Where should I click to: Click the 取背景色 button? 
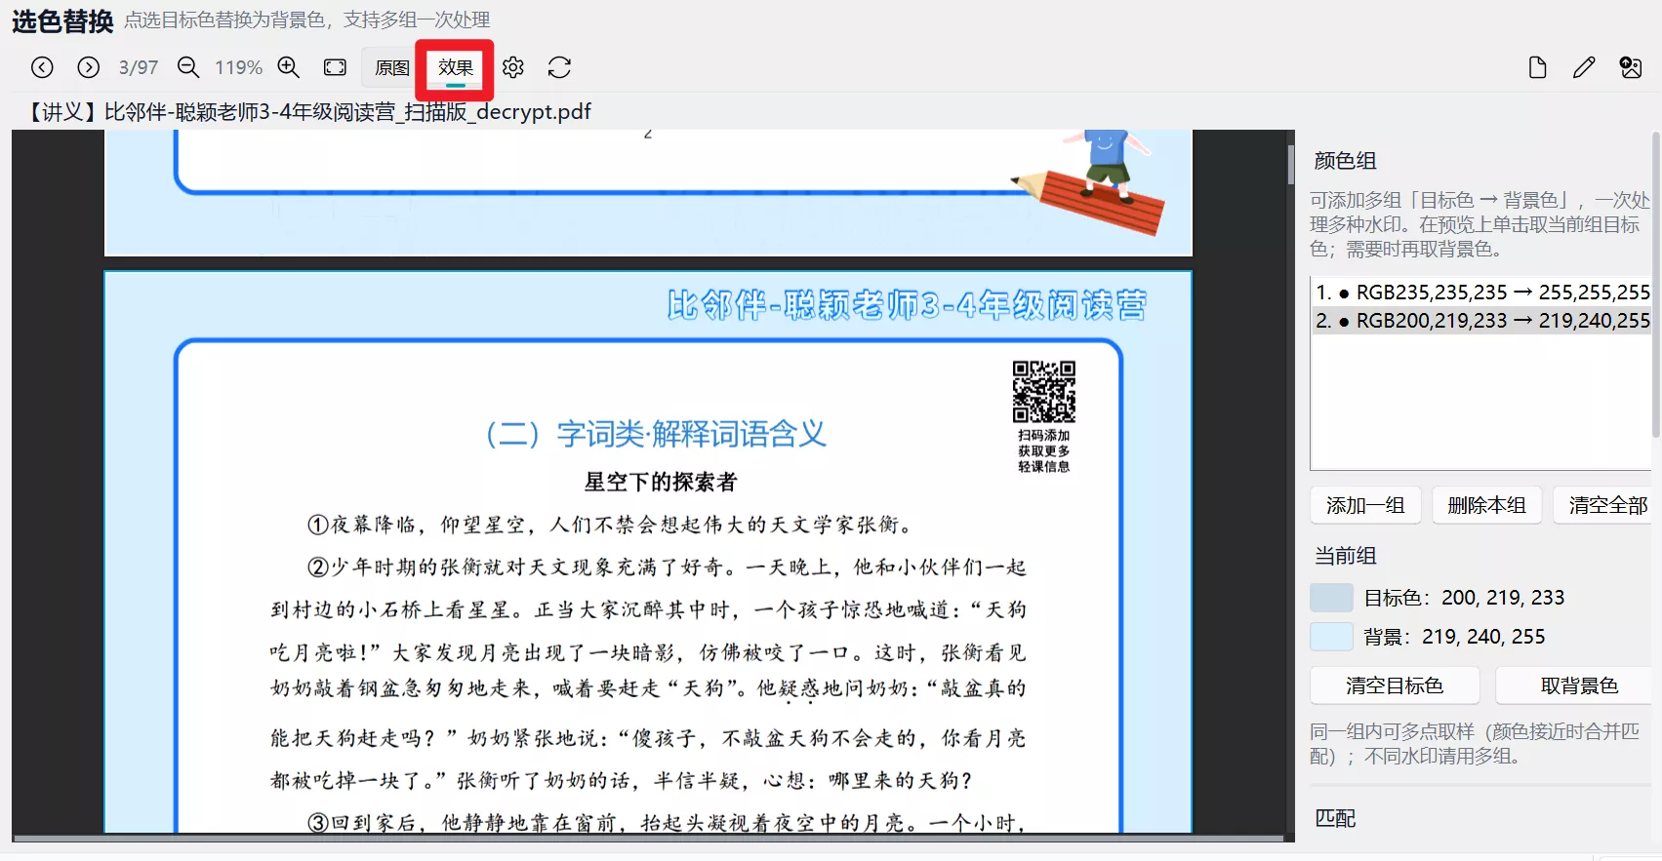1575,685
